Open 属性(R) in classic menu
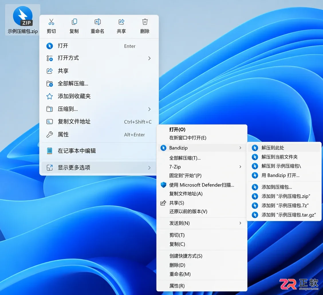This screenshot has width=323, height=295. click(x=202, y=286)
